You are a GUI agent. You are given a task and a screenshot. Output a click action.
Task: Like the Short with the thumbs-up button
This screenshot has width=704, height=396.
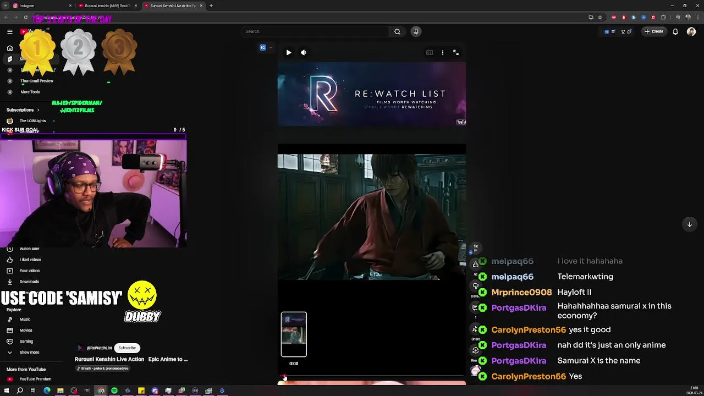click(476, 265)
